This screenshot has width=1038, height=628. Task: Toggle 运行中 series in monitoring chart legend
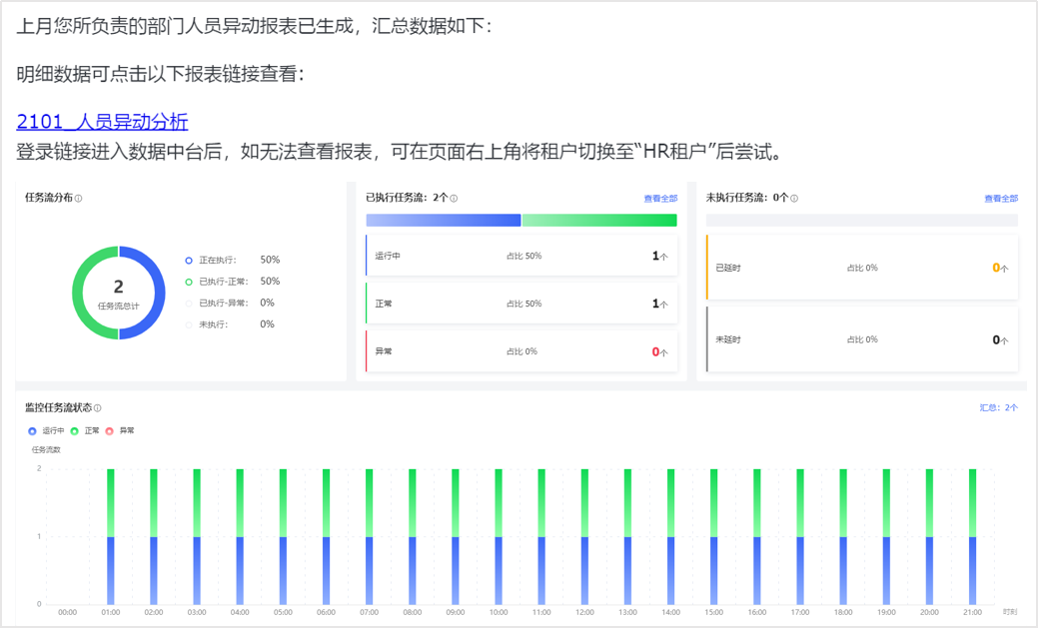46,431
